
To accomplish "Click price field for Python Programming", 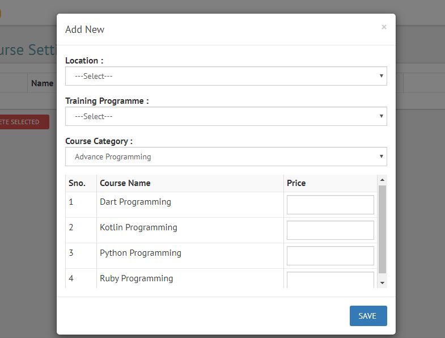I will tap(330, 256).
